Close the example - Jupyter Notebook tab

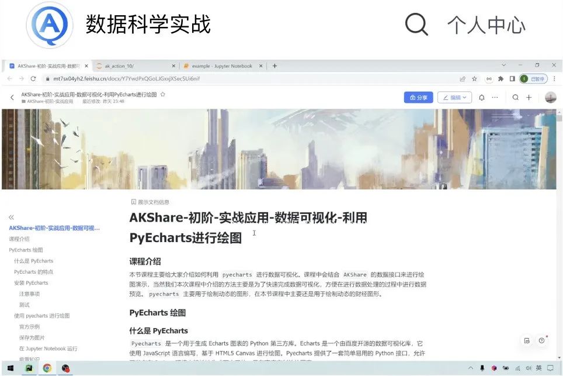260,66
